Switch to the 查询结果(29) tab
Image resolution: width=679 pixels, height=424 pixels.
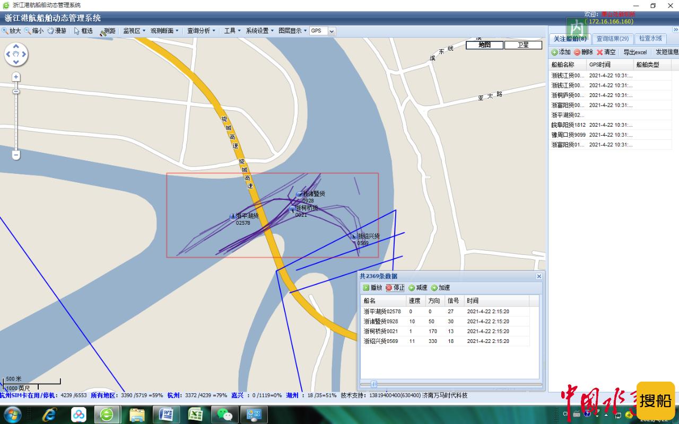613,39
